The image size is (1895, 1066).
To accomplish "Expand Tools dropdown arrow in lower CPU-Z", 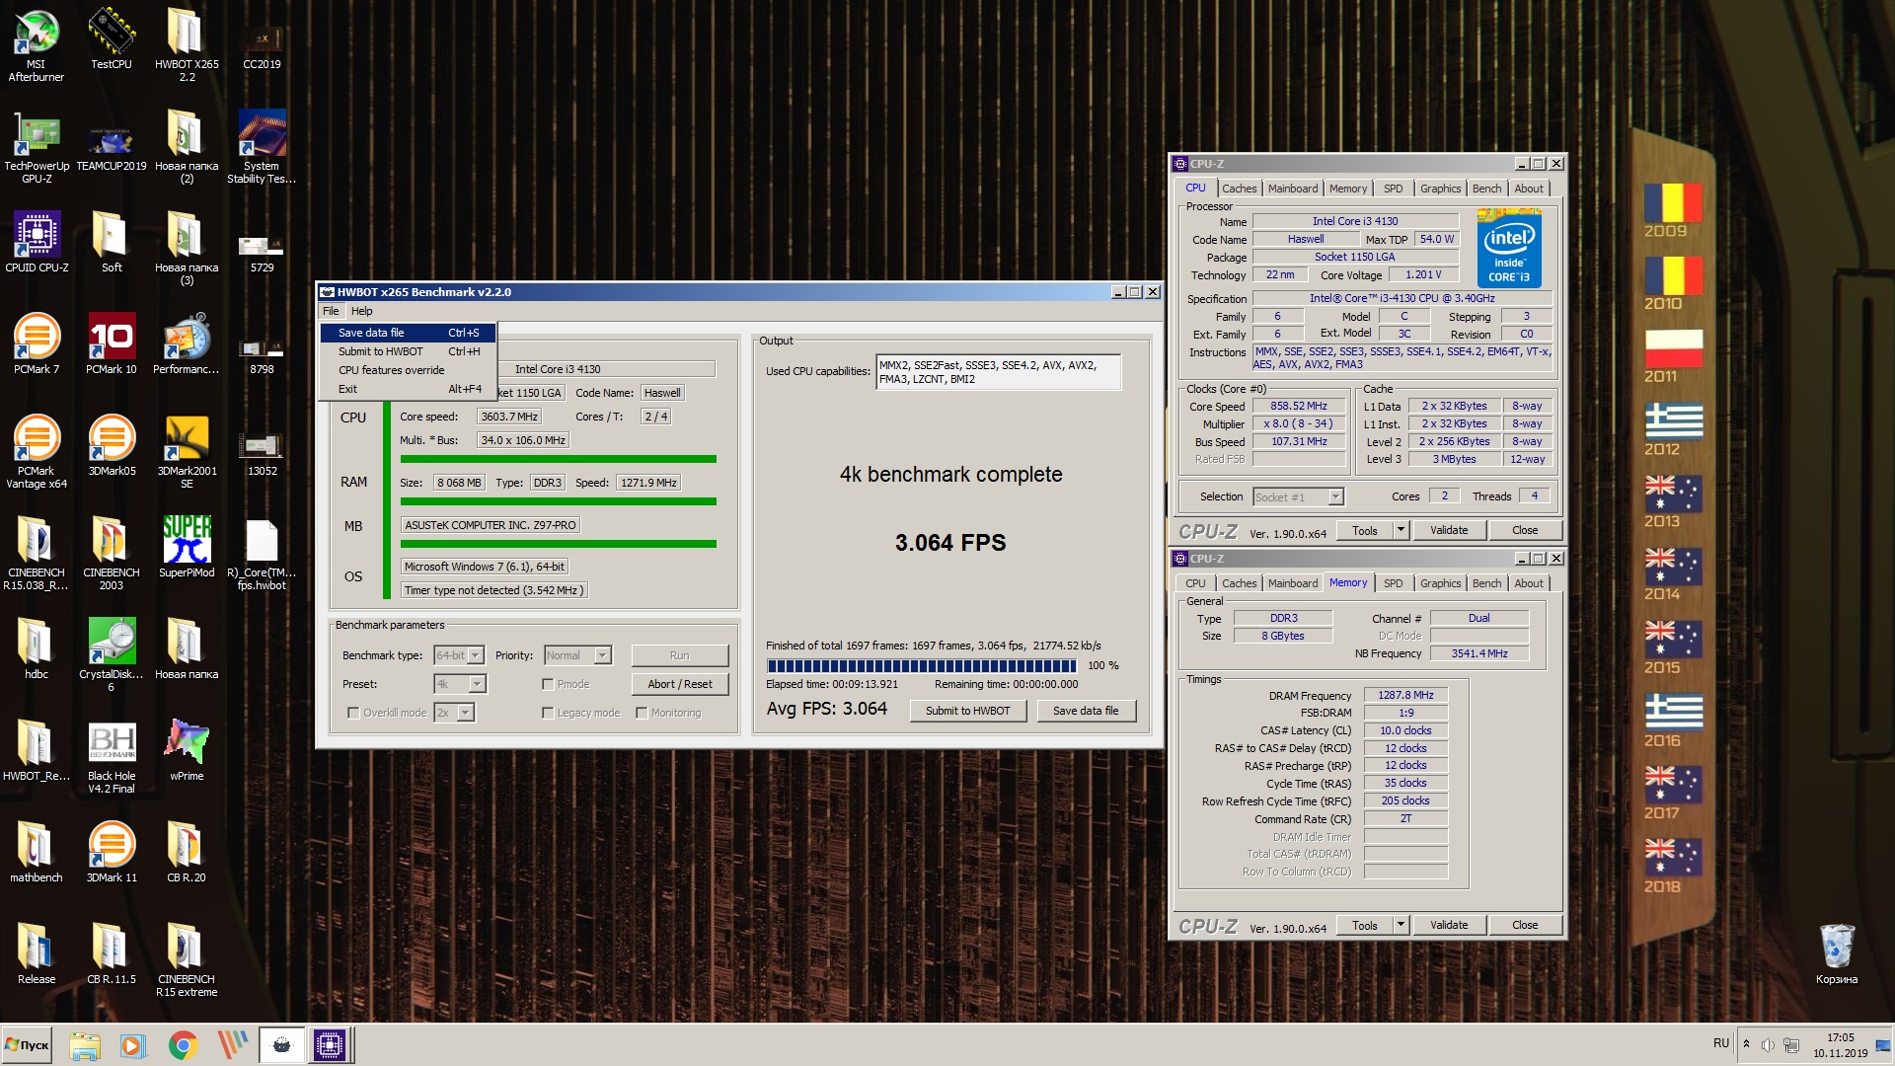I will (1400, 926).
